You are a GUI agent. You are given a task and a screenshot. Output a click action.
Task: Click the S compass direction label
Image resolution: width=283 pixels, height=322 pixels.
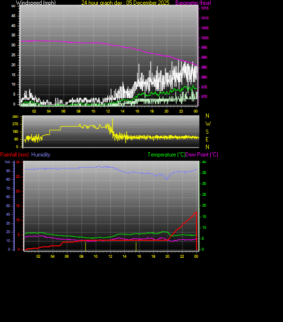point(207,131)
